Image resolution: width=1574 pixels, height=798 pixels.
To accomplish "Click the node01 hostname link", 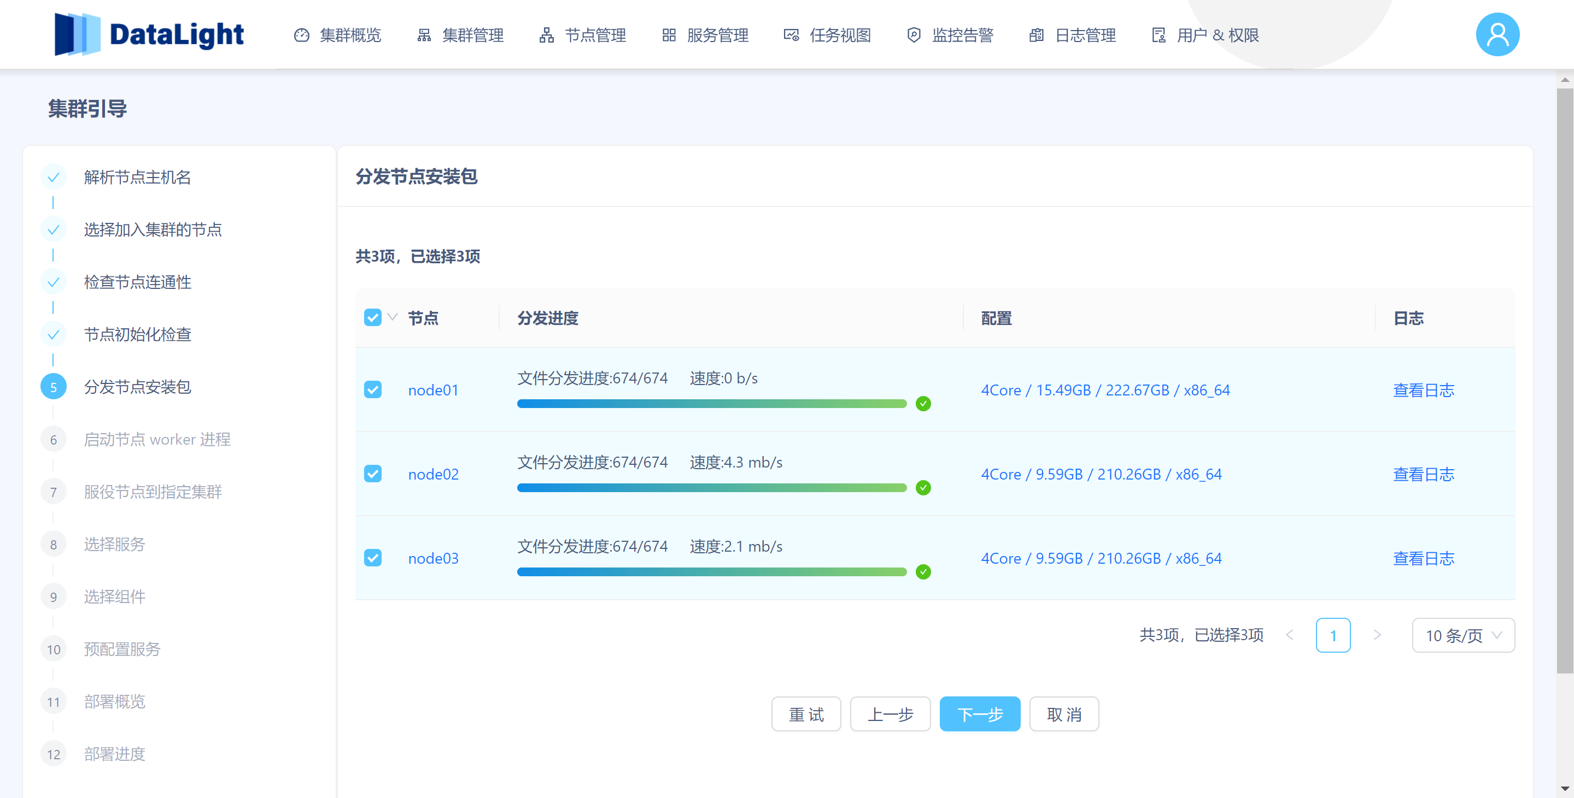I will [x=433, y=390].
